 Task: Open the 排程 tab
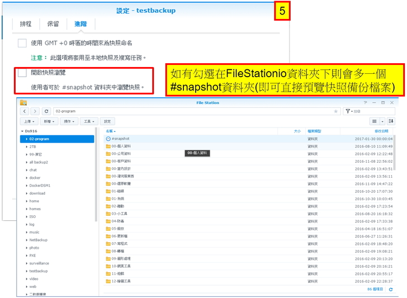[x=26, y=24]
